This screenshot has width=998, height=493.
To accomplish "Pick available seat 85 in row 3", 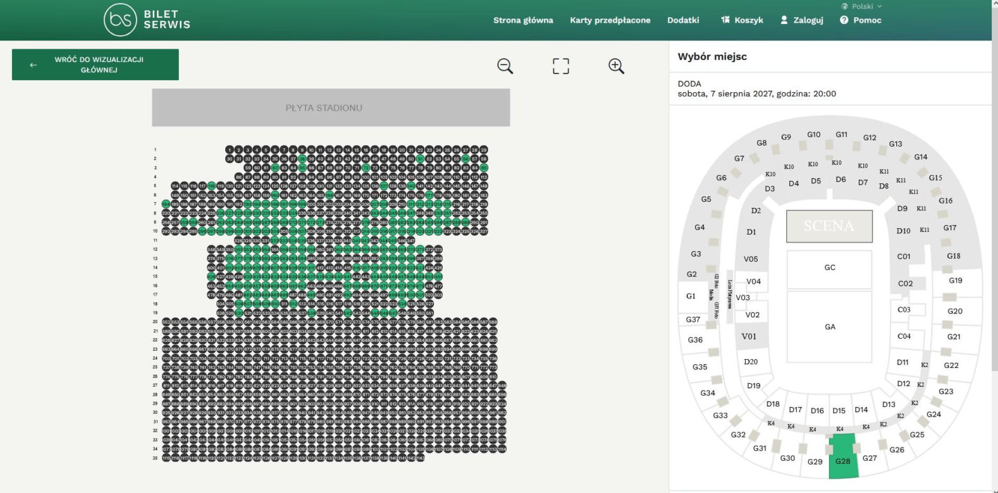I will [484, 168].
